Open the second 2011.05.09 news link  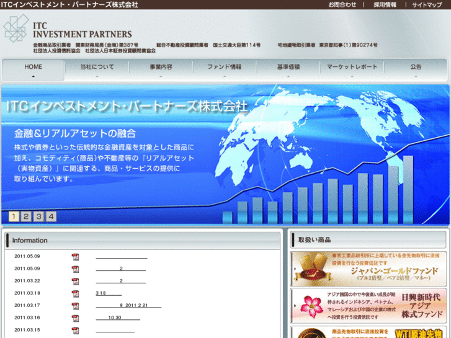click(x=121, y=269)
